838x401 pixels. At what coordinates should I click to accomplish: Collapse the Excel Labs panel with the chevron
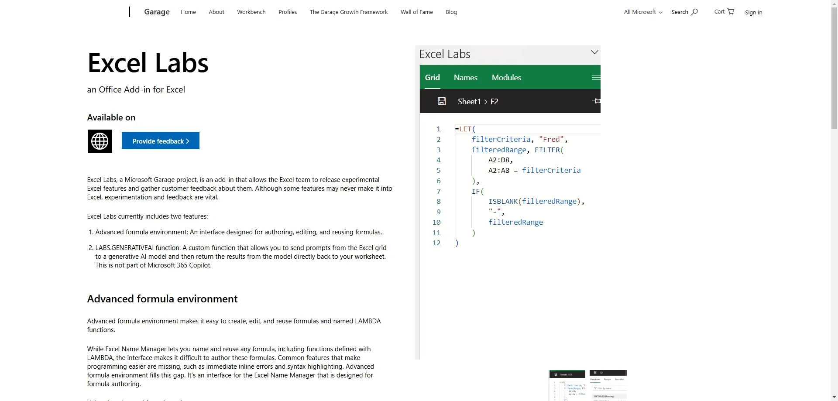(x=594, y=52)
